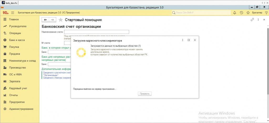Go back with the left arrow button
Viewport: 269px width, 123px height.
45,20
